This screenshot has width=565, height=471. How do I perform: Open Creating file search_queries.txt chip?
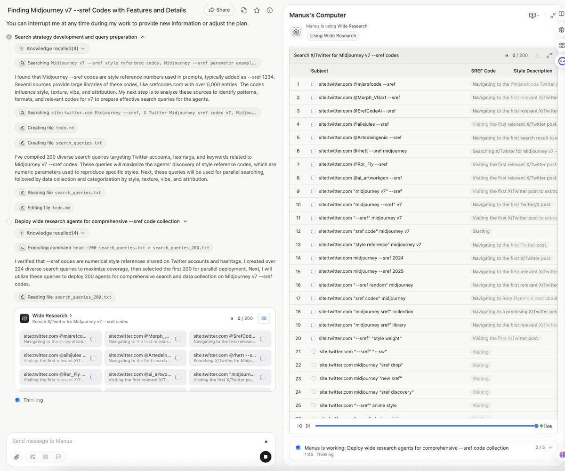coord(61,143)
